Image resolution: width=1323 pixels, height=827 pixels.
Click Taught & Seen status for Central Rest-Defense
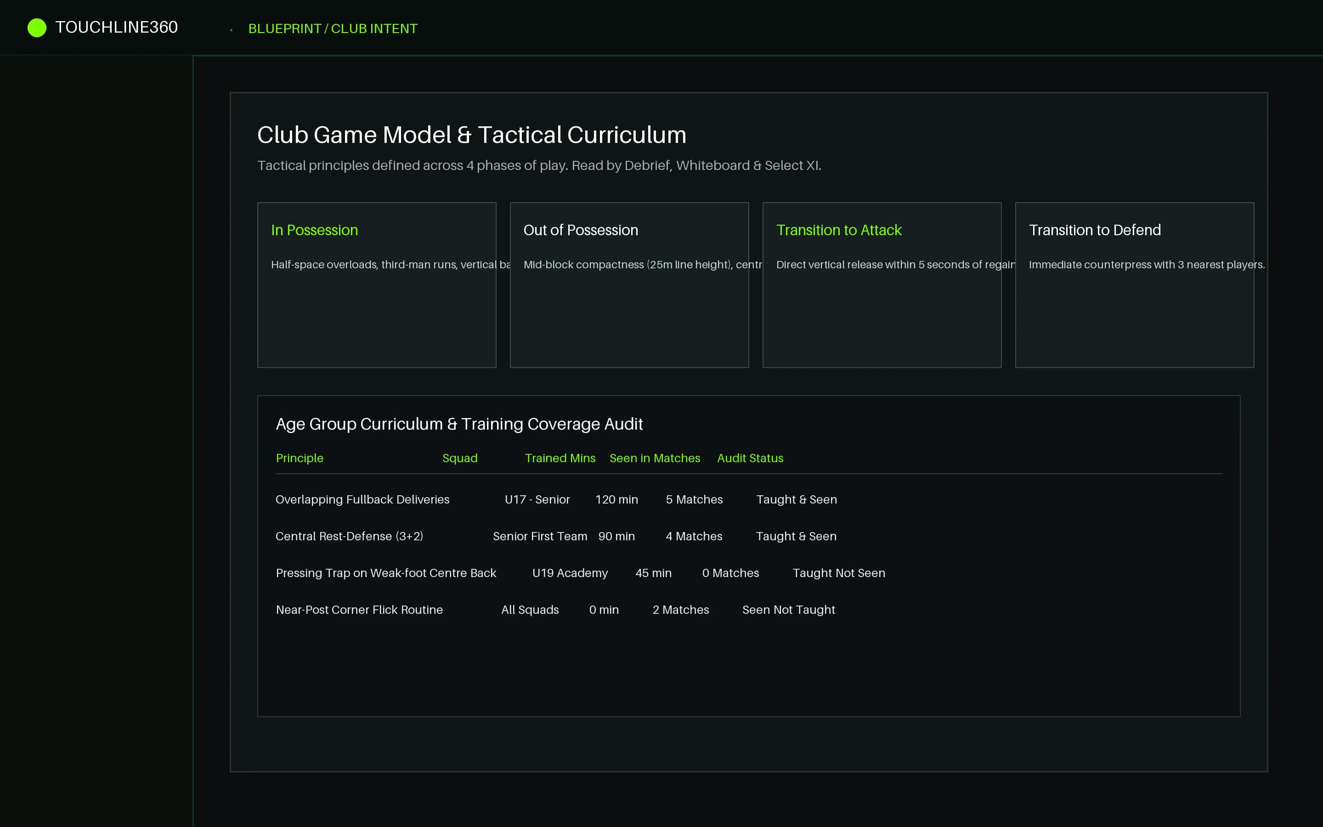pos(796,536)
